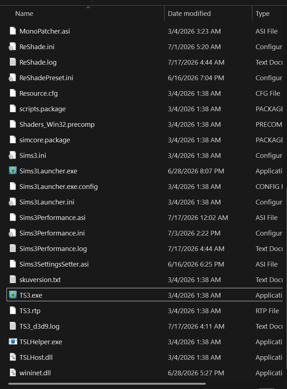Click the TSLHelper.exe application icon

point(13,342)
